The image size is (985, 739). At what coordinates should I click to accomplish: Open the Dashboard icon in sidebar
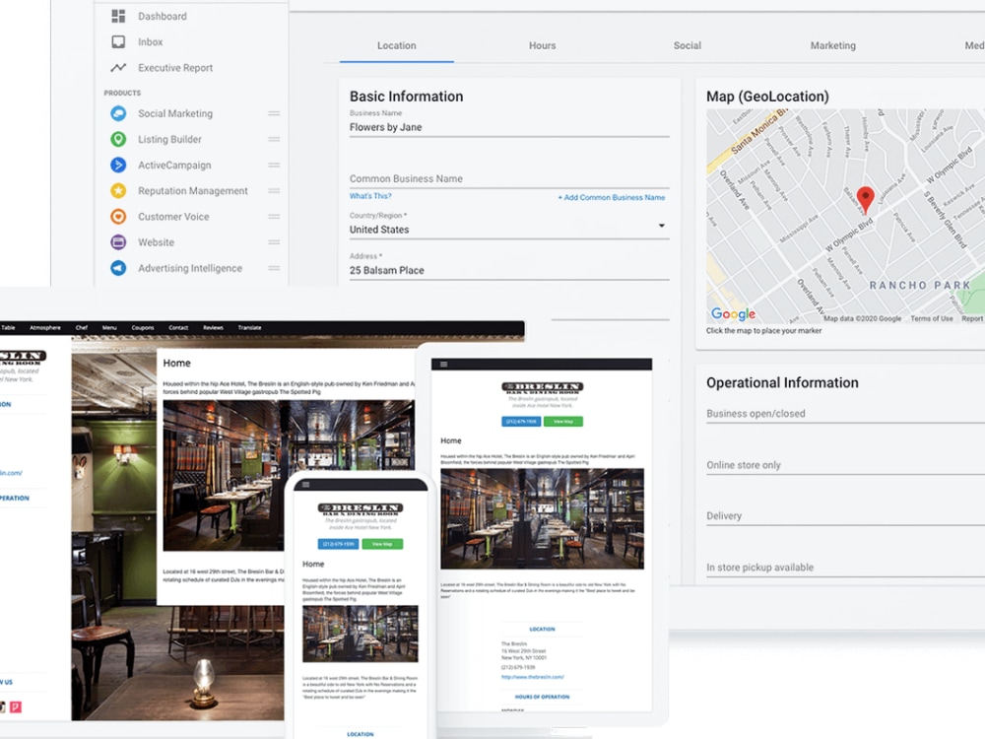point(118,16)
